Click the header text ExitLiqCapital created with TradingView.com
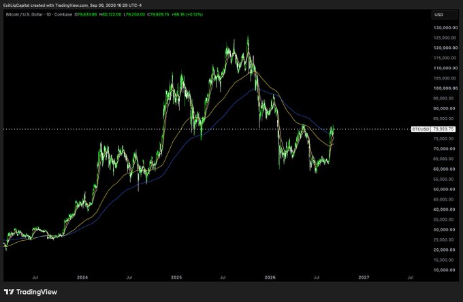 [46, 5]
